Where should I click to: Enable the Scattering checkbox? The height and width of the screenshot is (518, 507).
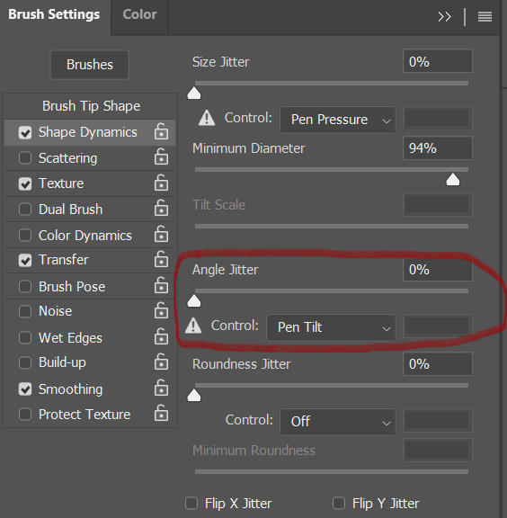(25, 158)
